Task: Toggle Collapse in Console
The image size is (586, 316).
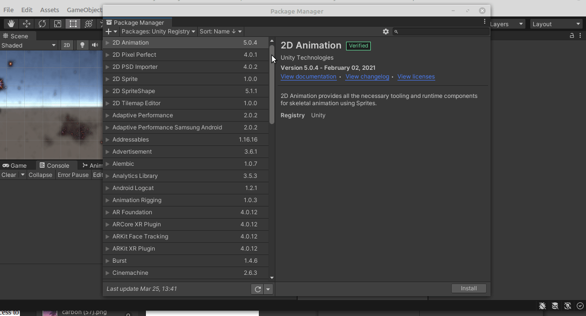Action: click(x=40, y=175)
